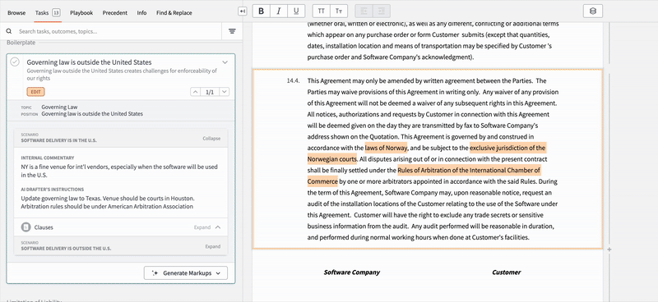Image resolution: width=658 pixels, height=302 pixels.
Task: Click the search magnifier icon
Action: 9,31
